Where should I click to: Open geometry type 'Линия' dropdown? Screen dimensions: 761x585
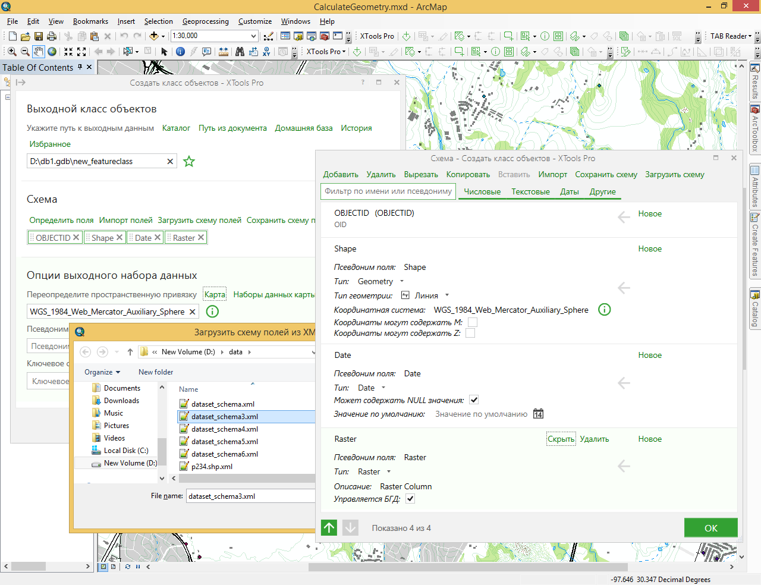coord(447,295)
